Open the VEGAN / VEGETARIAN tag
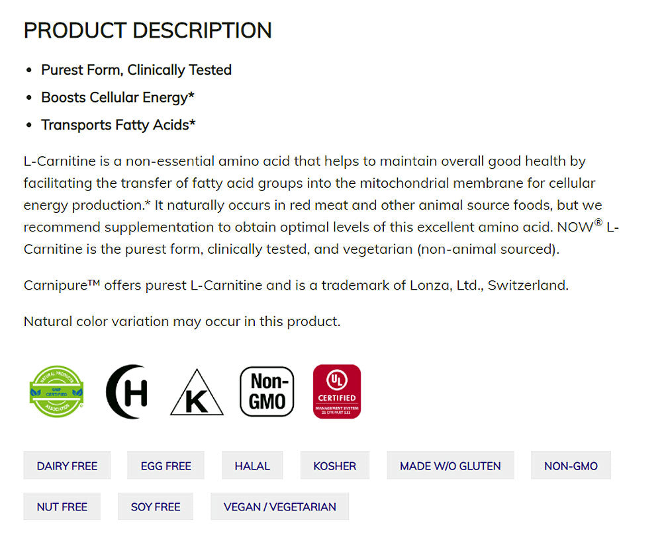This screenshot has width=662, height=535. [280, 507]
